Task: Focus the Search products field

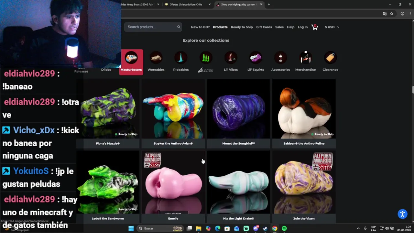Action: tap(153, 27)
